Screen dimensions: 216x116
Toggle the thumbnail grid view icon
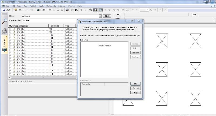click(100, 10)
